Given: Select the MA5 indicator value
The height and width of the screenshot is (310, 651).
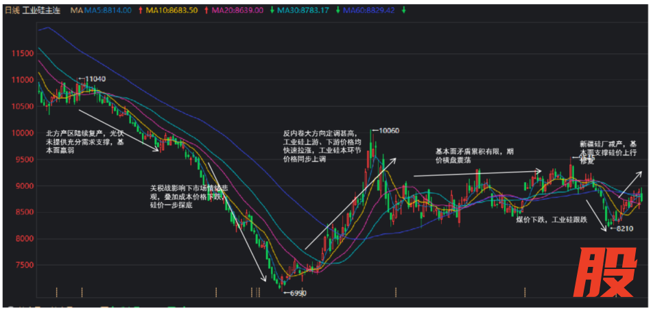Looking at the screenshot, I should [x=108, y=10].
